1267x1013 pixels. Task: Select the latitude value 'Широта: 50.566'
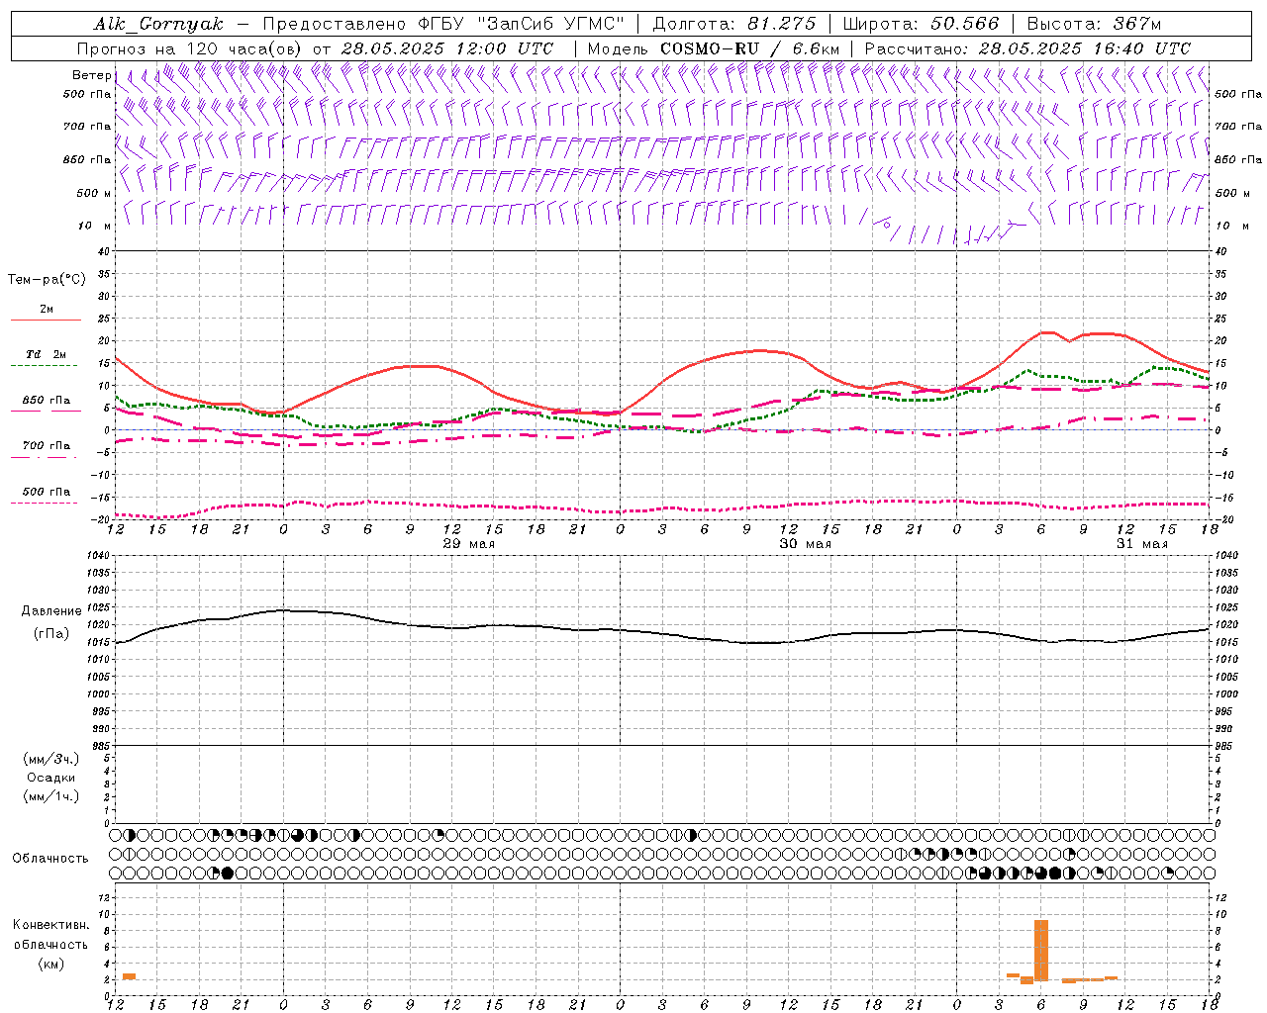pyautogui.click(x=921, y=24)
